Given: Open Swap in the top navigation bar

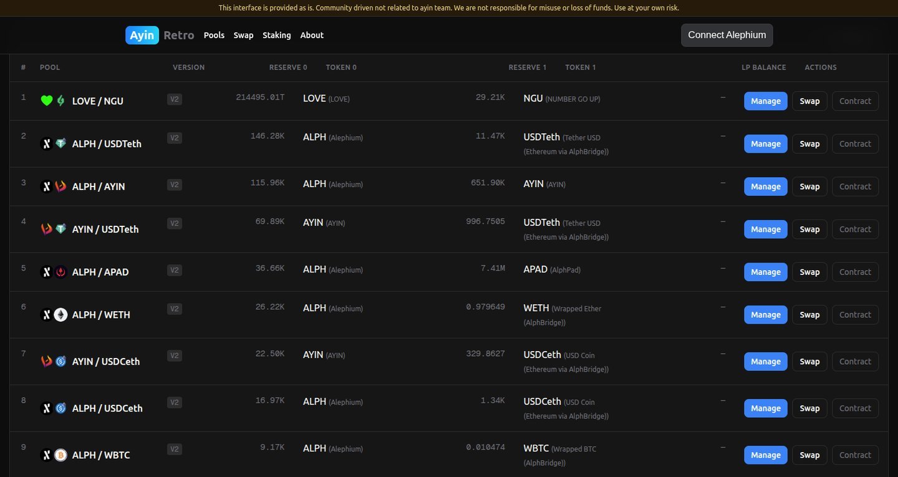Looking at the screenshot, I should [243, 35].
